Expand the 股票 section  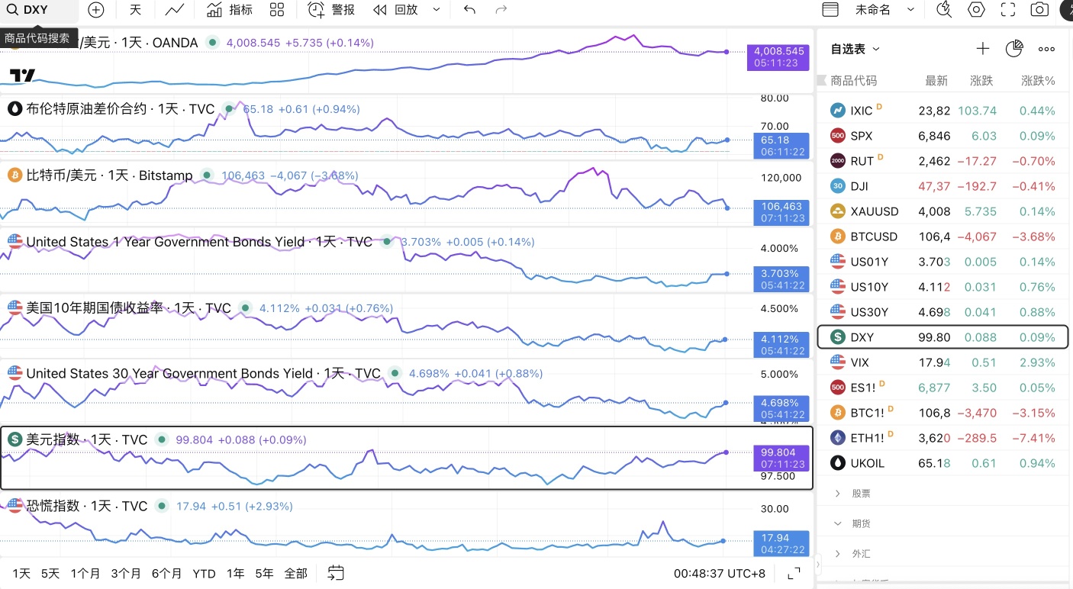861,494
